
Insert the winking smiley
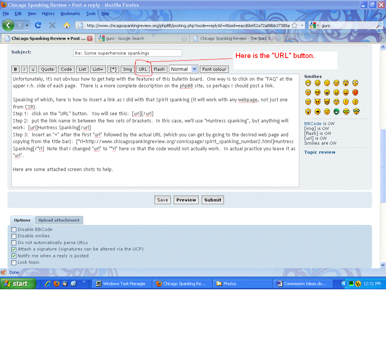point(327,83)
